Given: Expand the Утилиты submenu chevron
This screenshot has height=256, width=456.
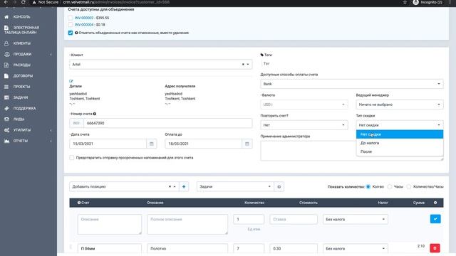Looking at the screenshot, I should coord(51,130).
